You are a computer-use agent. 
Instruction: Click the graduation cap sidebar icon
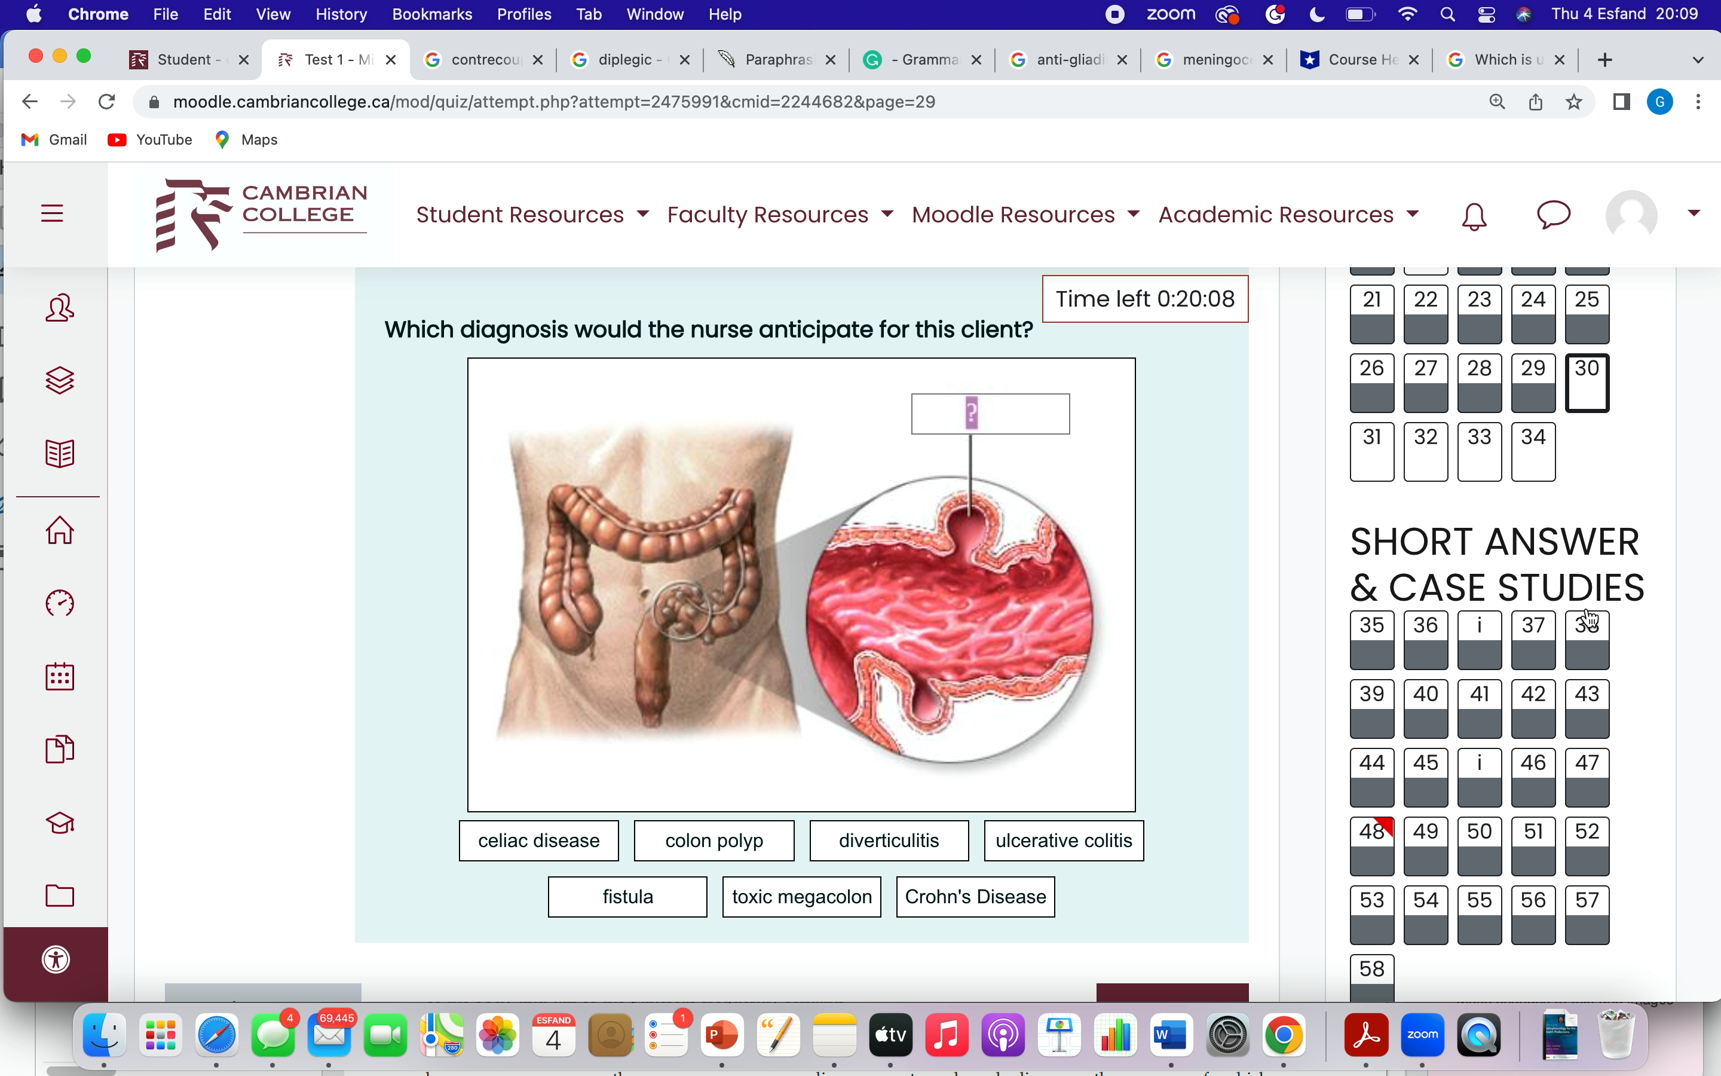(60, 823)
